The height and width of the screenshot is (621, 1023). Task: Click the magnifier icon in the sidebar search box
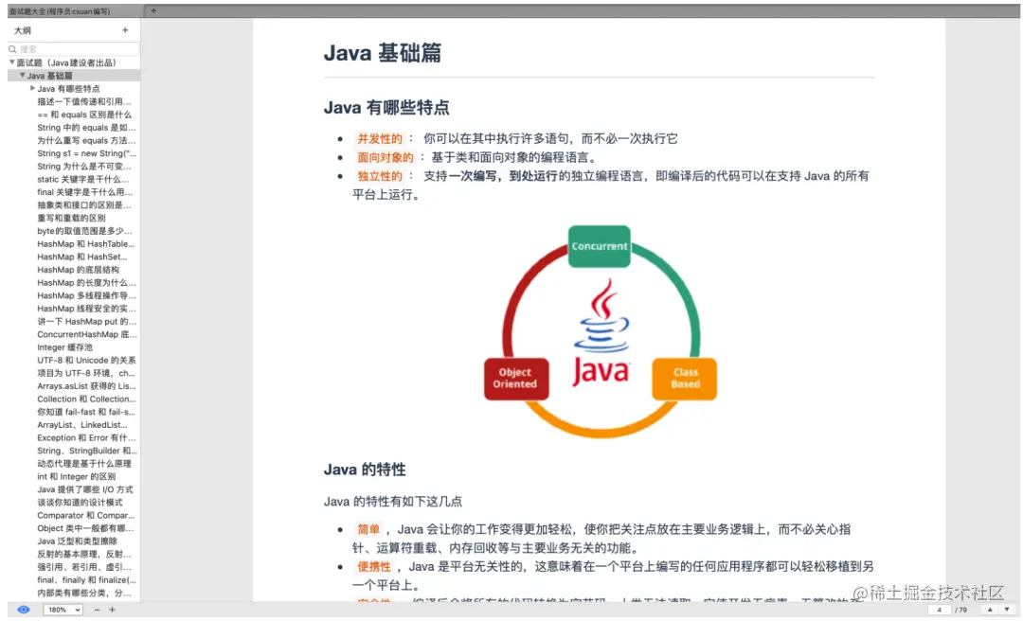click(12, 48)
